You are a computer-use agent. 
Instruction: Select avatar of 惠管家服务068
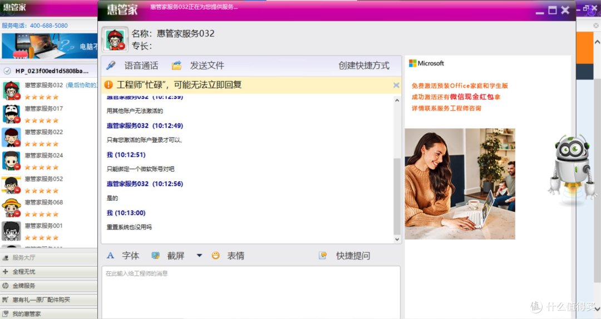[x=11, y=208]
